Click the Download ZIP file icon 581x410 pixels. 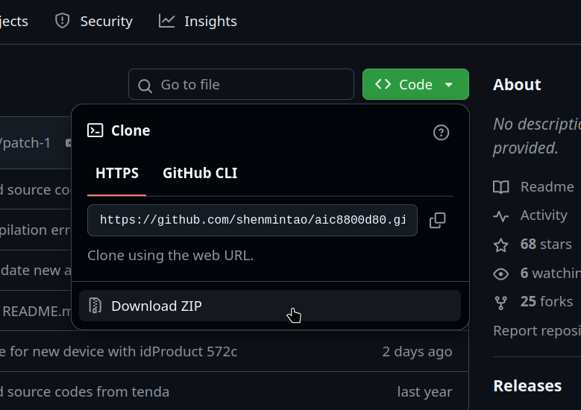coord(95,306)
